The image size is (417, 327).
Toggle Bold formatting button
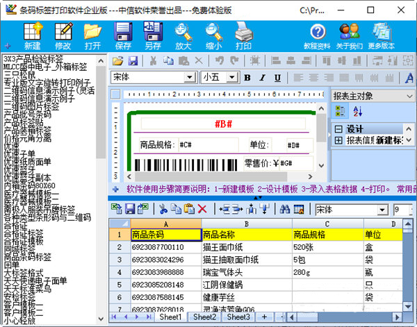(247, 78)
